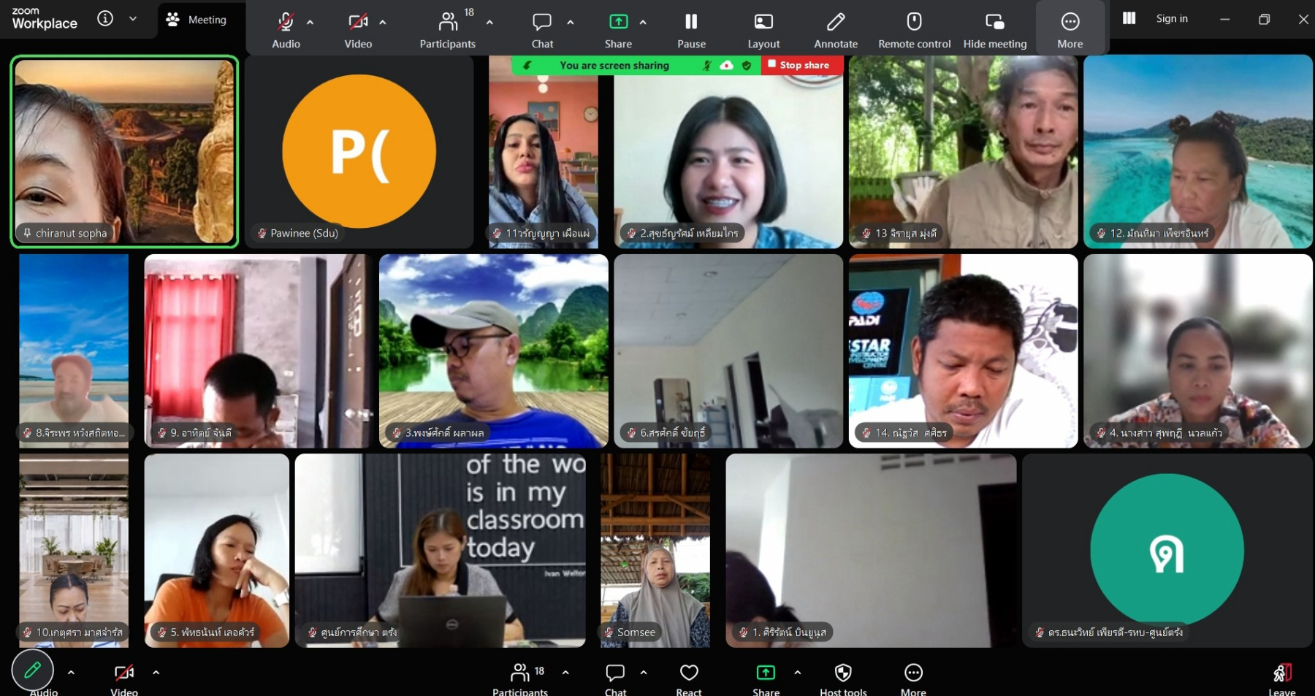Click the Sign in link
This screenshot has width=1315, height=696.
1172,19
